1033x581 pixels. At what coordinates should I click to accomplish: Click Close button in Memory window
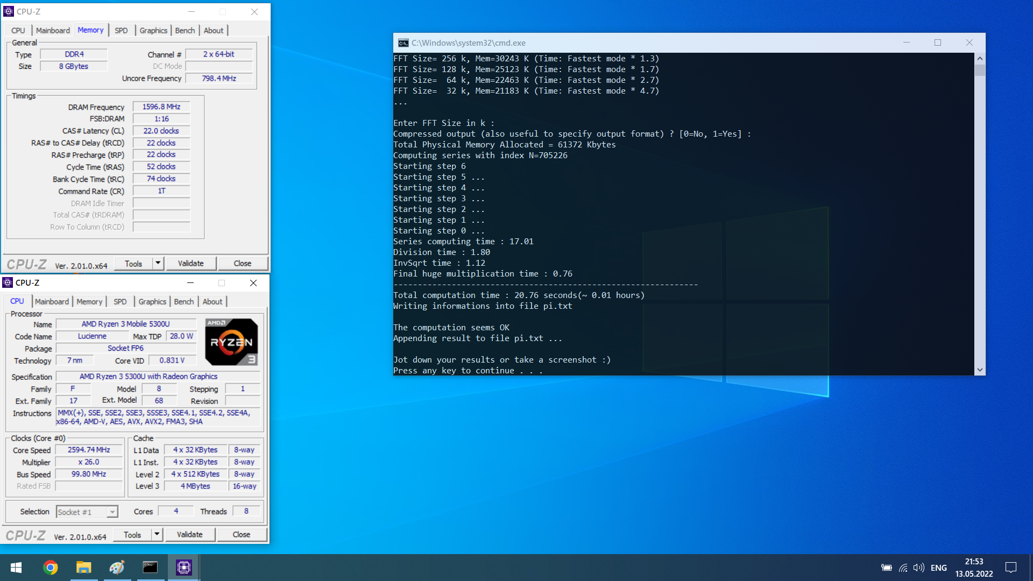[243, 264]
